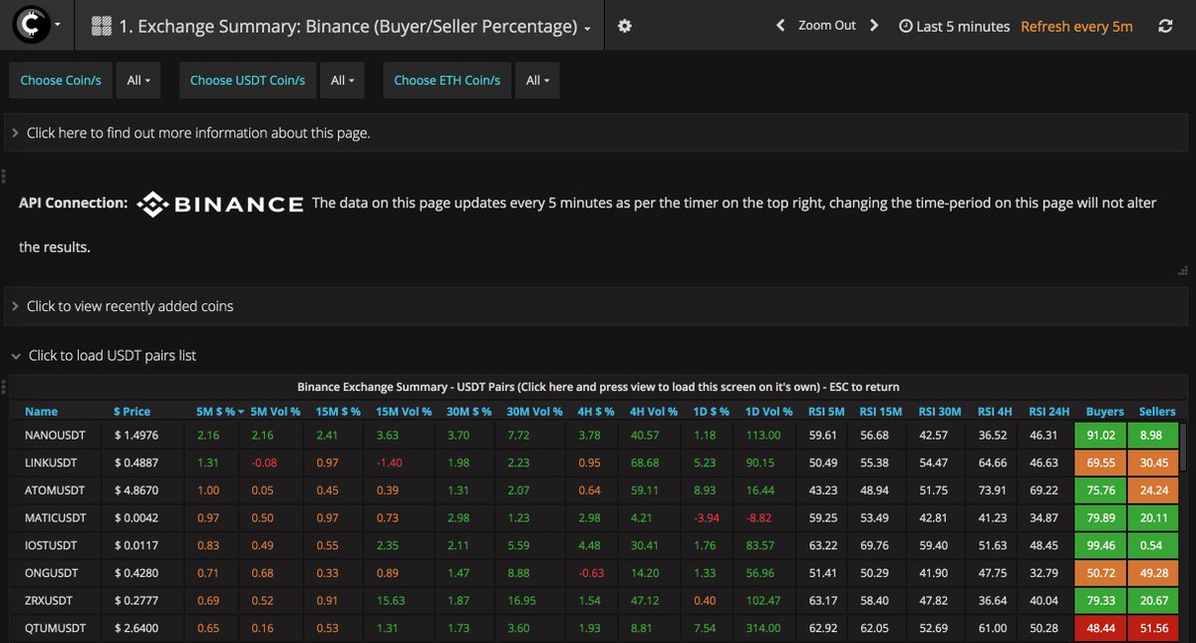Image resolution: width=1196 pixels, height=643 pixels.
Task: Open the Last 5 minutes time picker
Action: tap(955, 26)
